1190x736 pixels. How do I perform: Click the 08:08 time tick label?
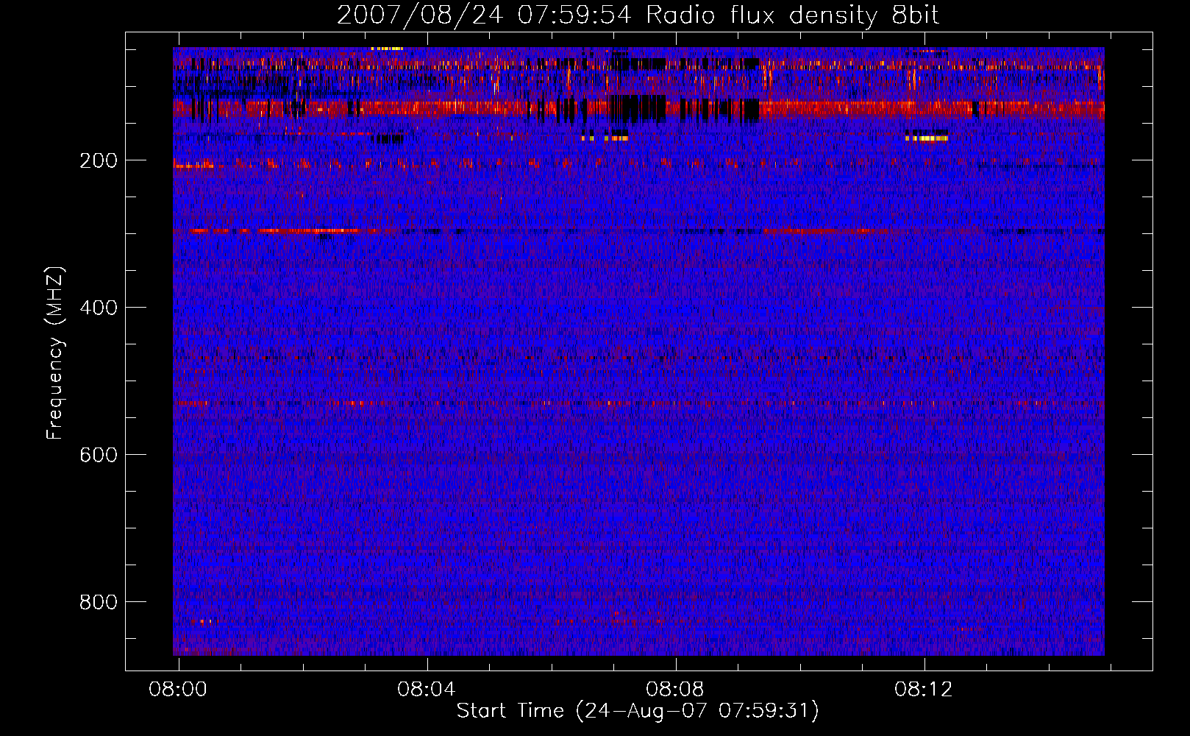(675, 690)
